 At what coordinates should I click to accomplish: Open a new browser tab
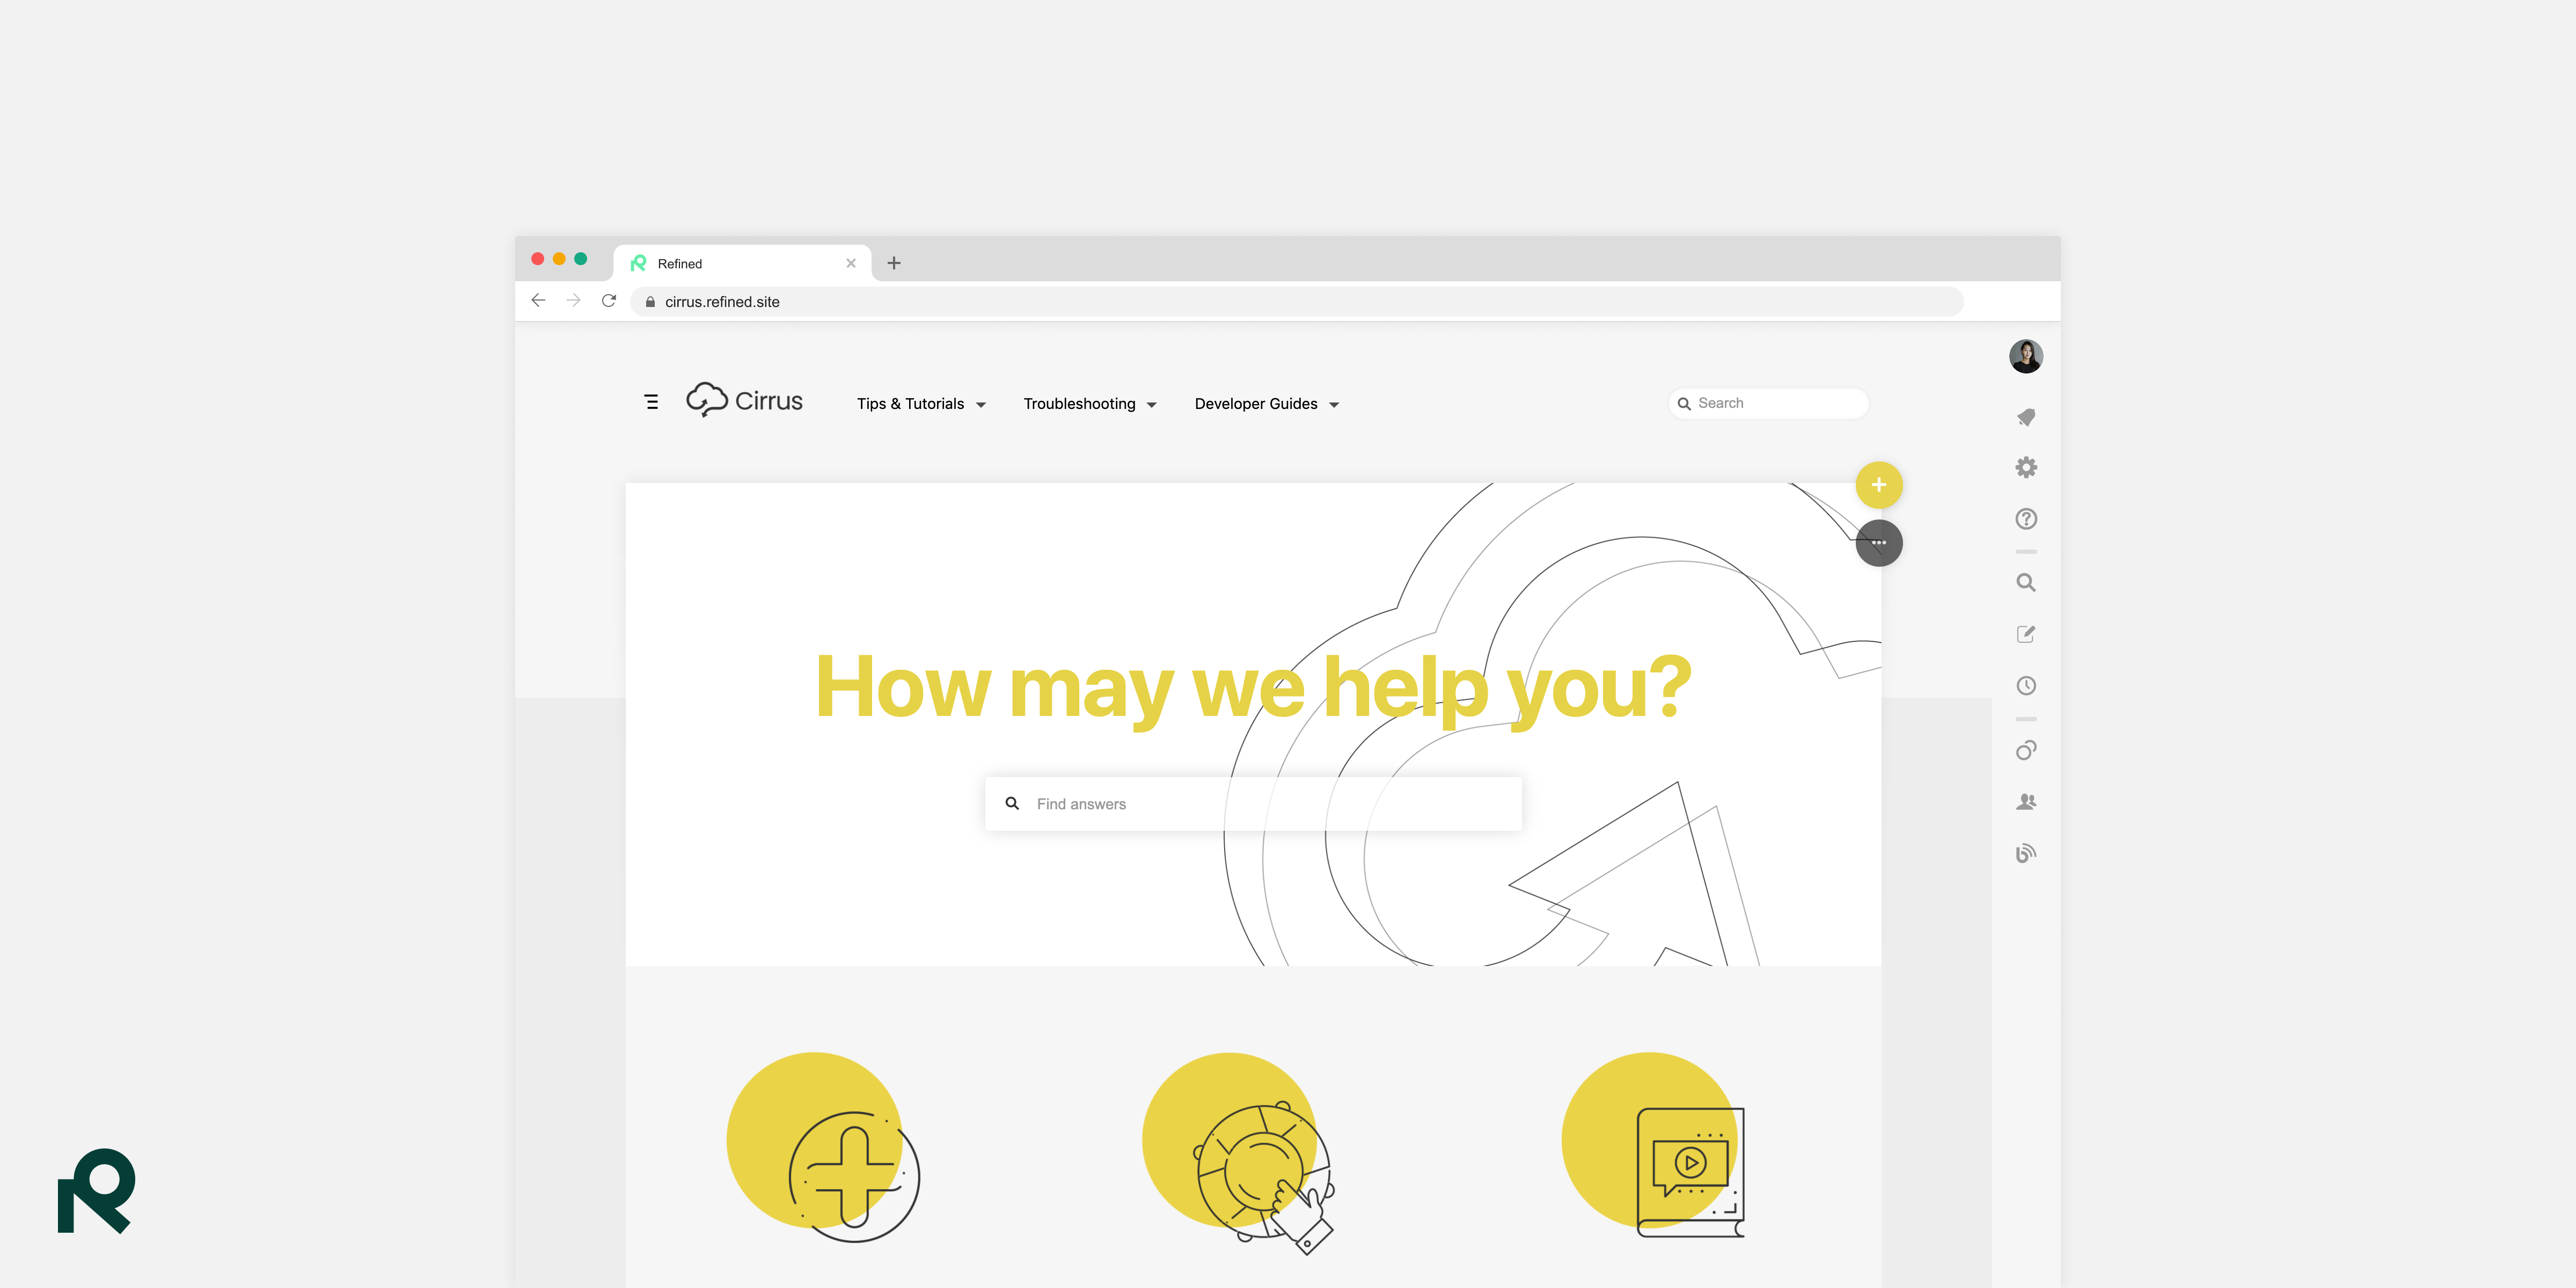point(894,263)
